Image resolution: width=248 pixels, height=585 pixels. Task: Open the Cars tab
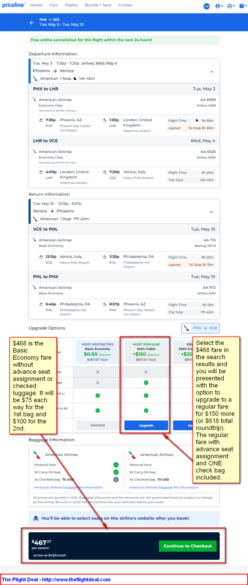54,5
